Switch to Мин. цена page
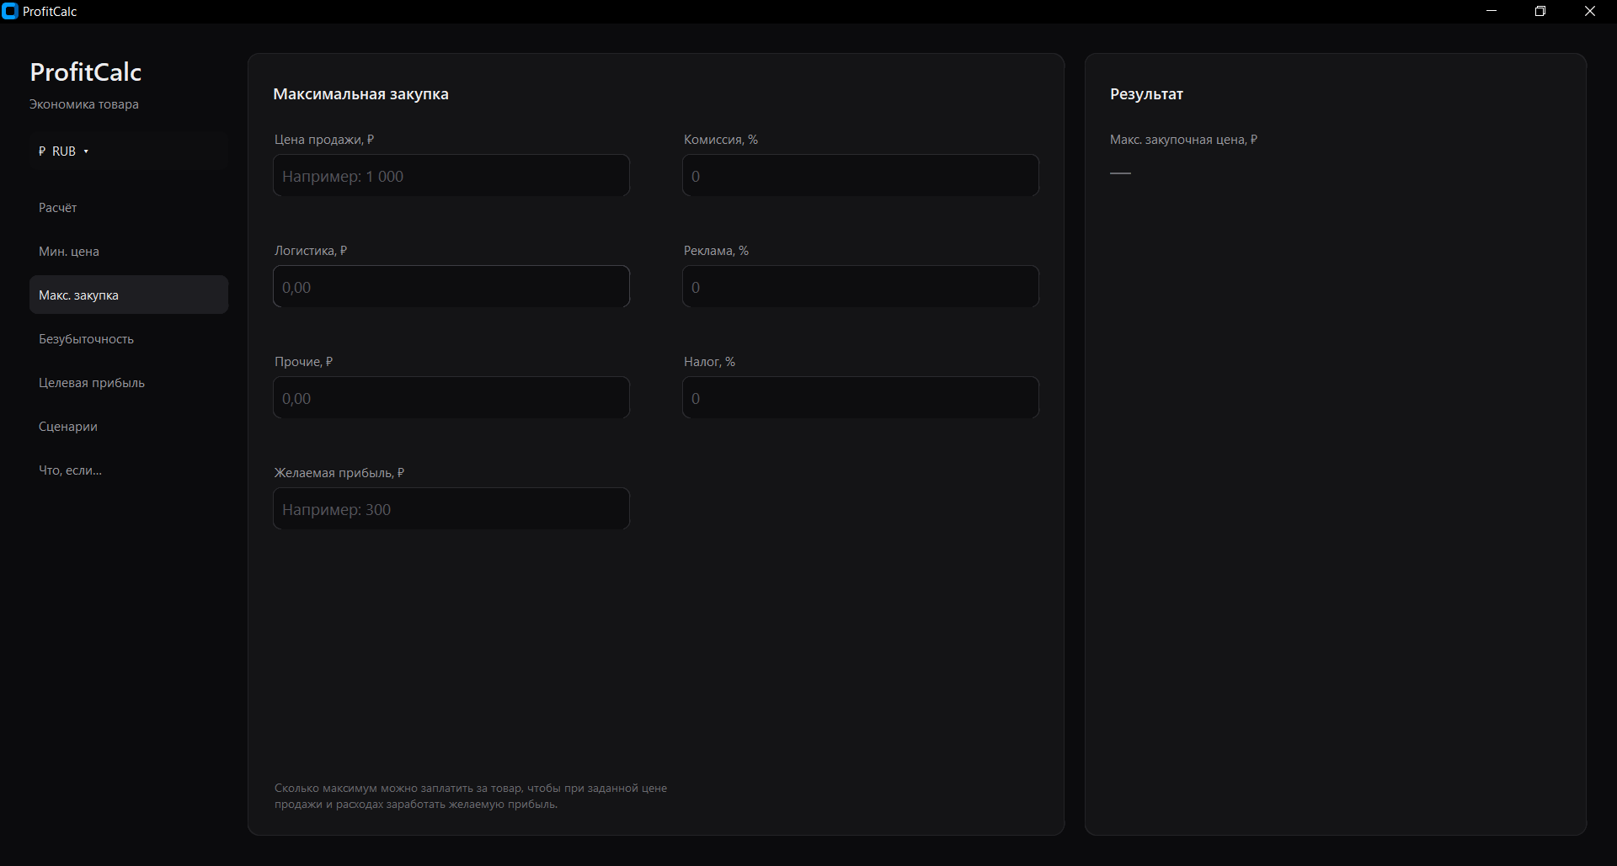The width and height of the screenshot is (1617, 866). click(x=129, y=252)
